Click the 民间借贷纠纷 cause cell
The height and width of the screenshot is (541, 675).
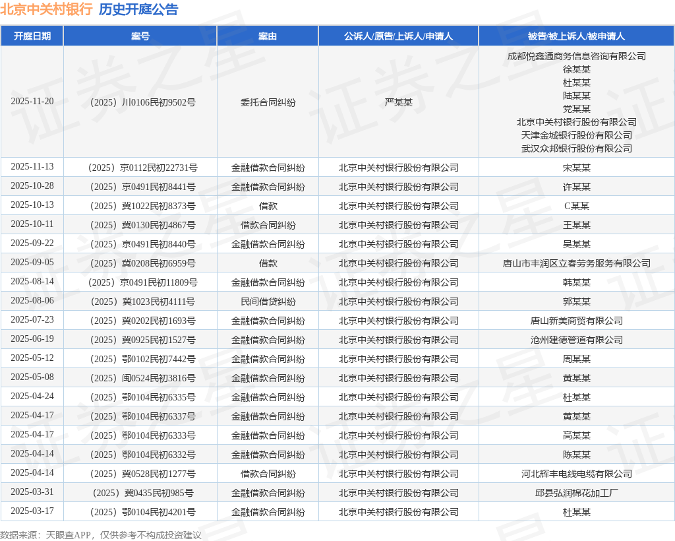coord(268,302)
